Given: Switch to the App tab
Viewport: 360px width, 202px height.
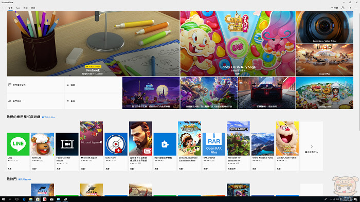Looking at the screenshot, I should (x=18, y=8).
